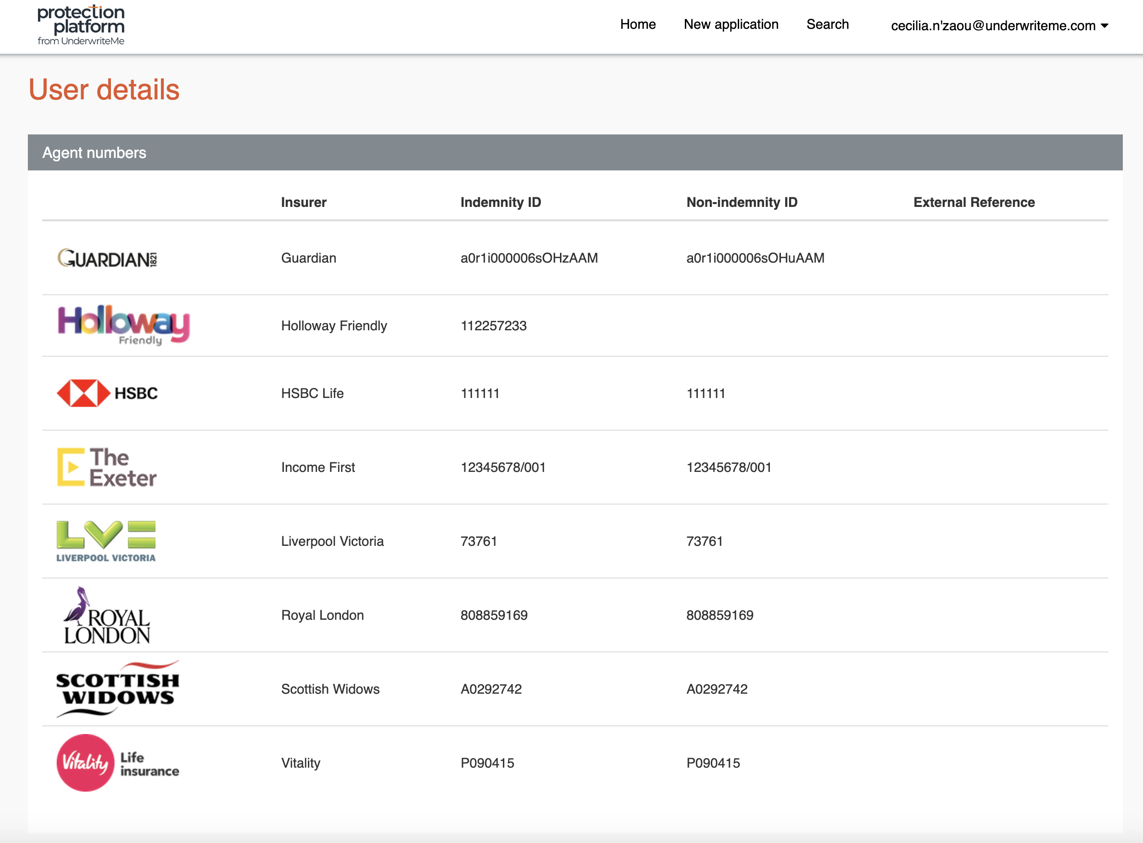Select the Holloway Friendly insurer name
1143x843 pixels.
(x=334, y=325)
